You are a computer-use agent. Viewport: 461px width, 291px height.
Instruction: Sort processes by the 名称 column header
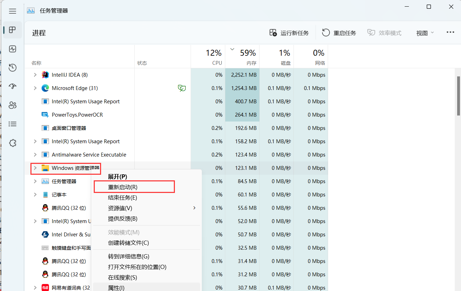pyautogui.click(x=80, y=56)
